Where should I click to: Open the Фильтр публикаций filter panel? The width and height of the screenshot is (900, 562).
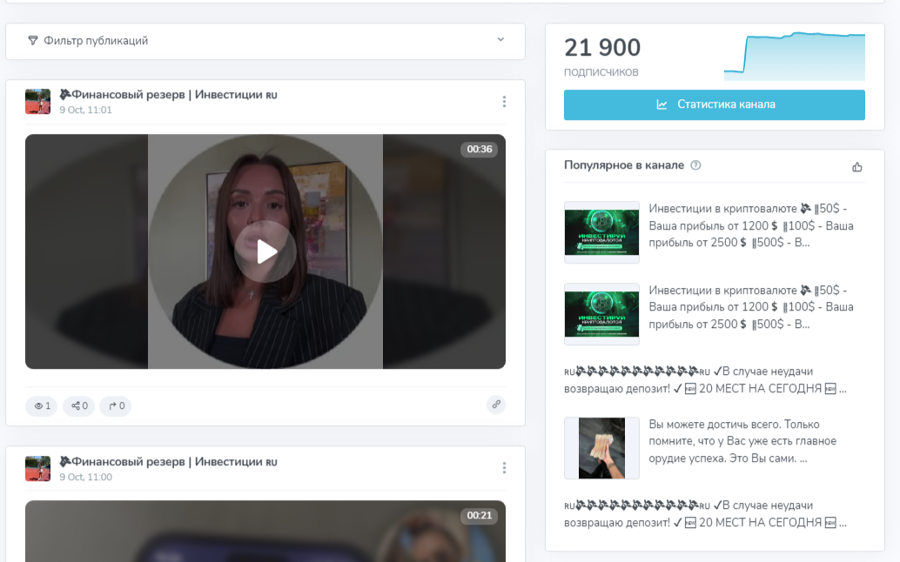(x=96, y=41)
